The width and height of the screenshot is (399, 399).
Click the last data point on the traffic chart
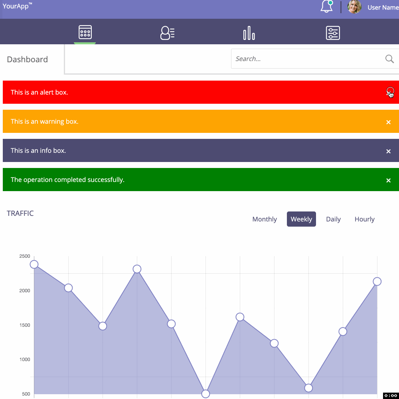pos(377,282)
